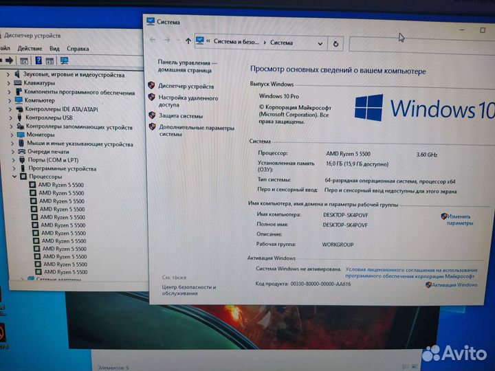The image size is (495, 371).
Task: Maximize the Система window
Action: click(483, 30)
